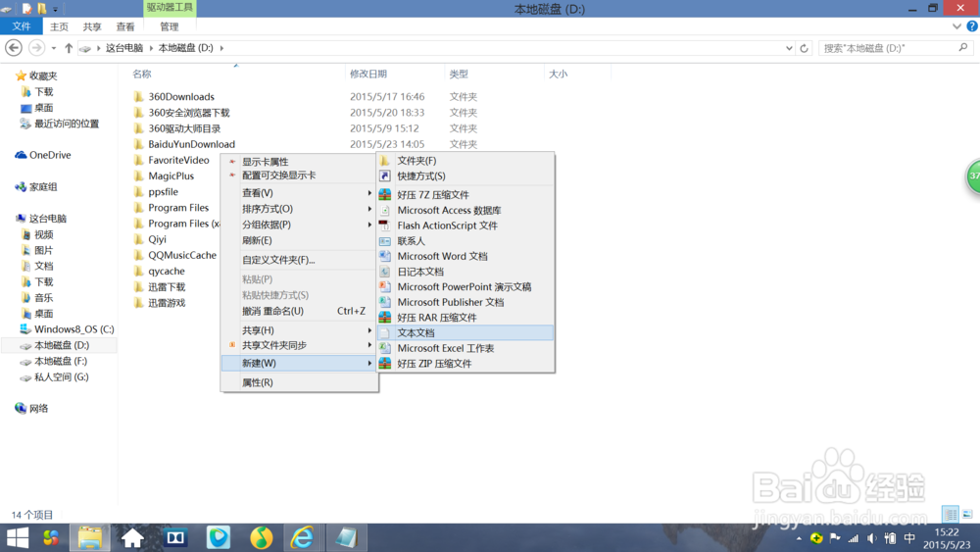Click the 联系人 contact icon
The width and height of the screenshot is (980, 552).
[x=385, y=240]
